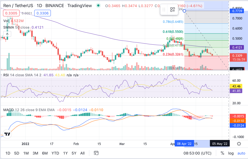Click the -0.0015 MACD histogram label

238,116
